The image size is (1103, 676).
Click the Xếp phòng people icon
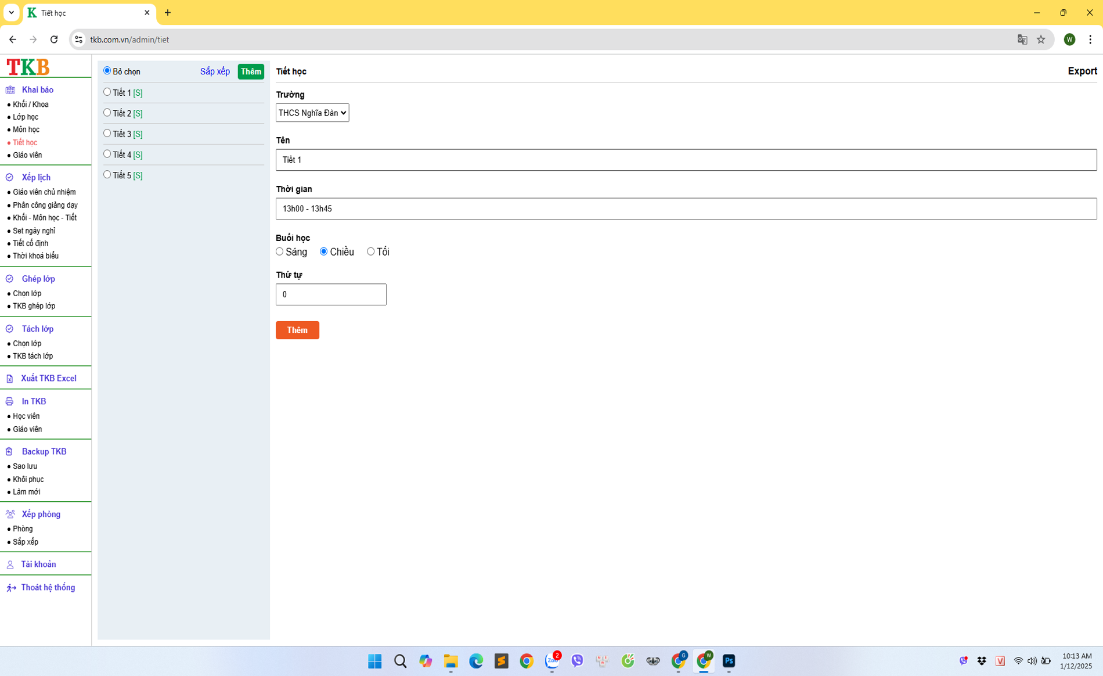coord(10,515)
